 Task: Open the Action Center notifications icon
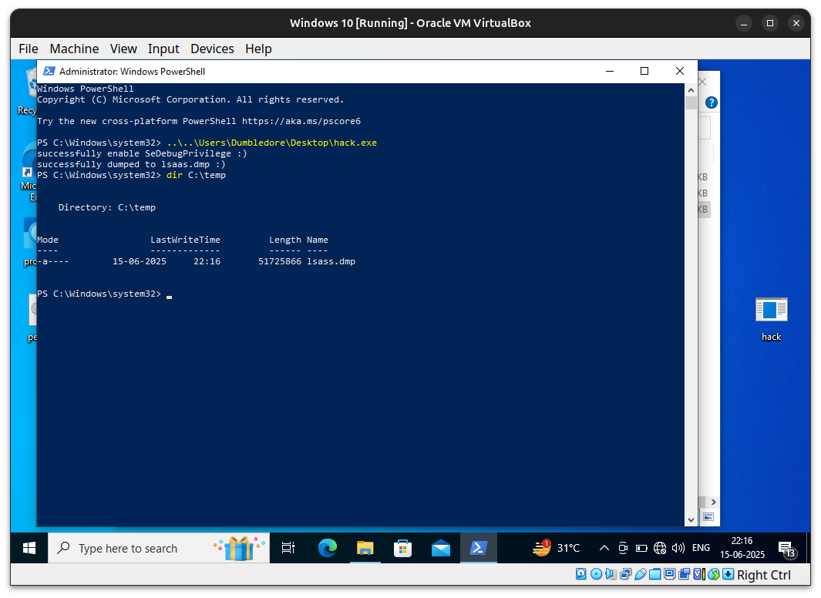point(786,549)
